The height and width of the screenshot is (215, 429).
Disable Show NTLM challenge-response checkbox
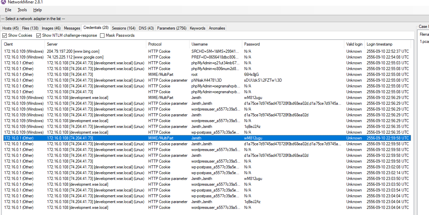(x=39, y=35)
